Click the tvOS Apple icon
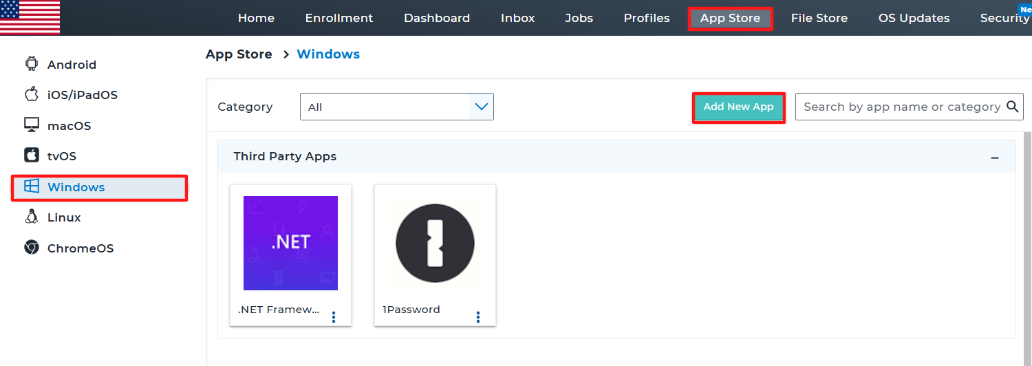This screenshot has width=1032, height=366. tap(32, 155)
